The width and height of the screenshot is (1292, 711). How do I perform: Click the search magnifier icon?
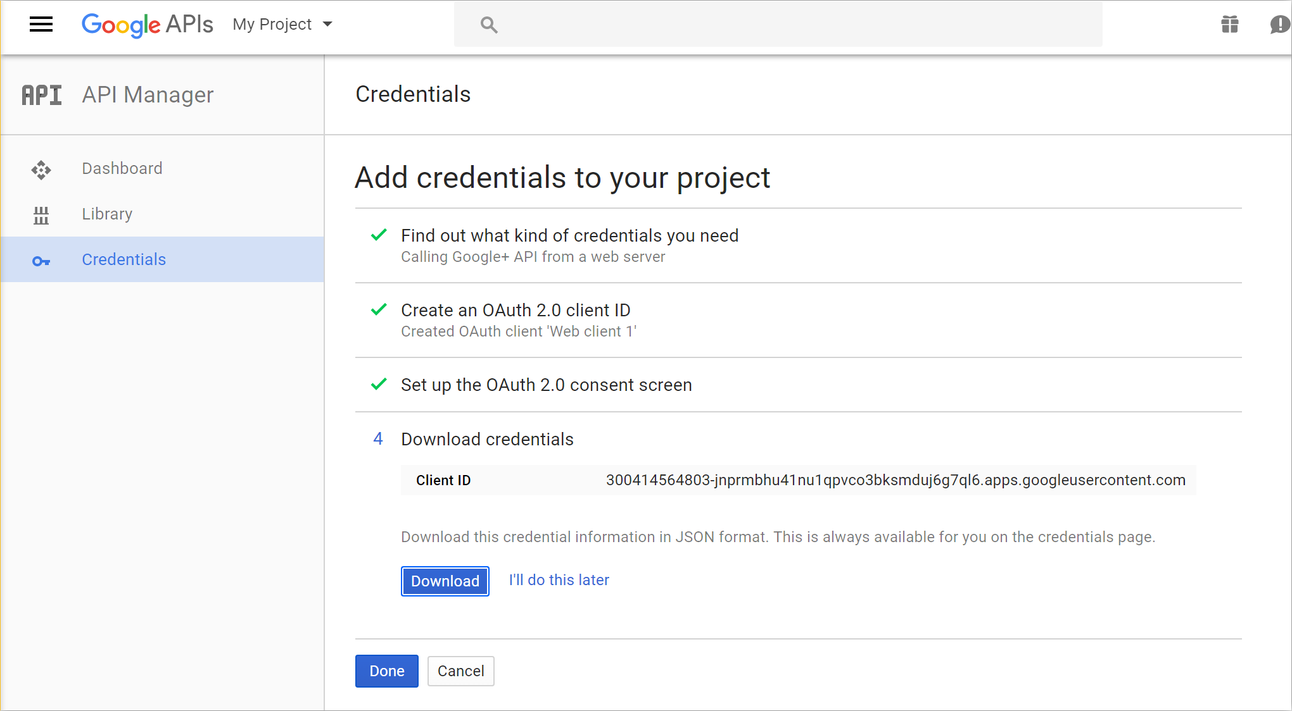489,25
